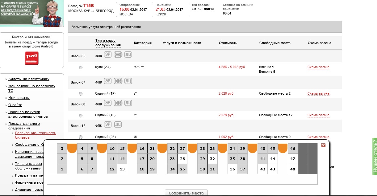Open Схема вагона link for Вагон 05
Viewport: 377px width, 196px height.
tap(318, 67)
